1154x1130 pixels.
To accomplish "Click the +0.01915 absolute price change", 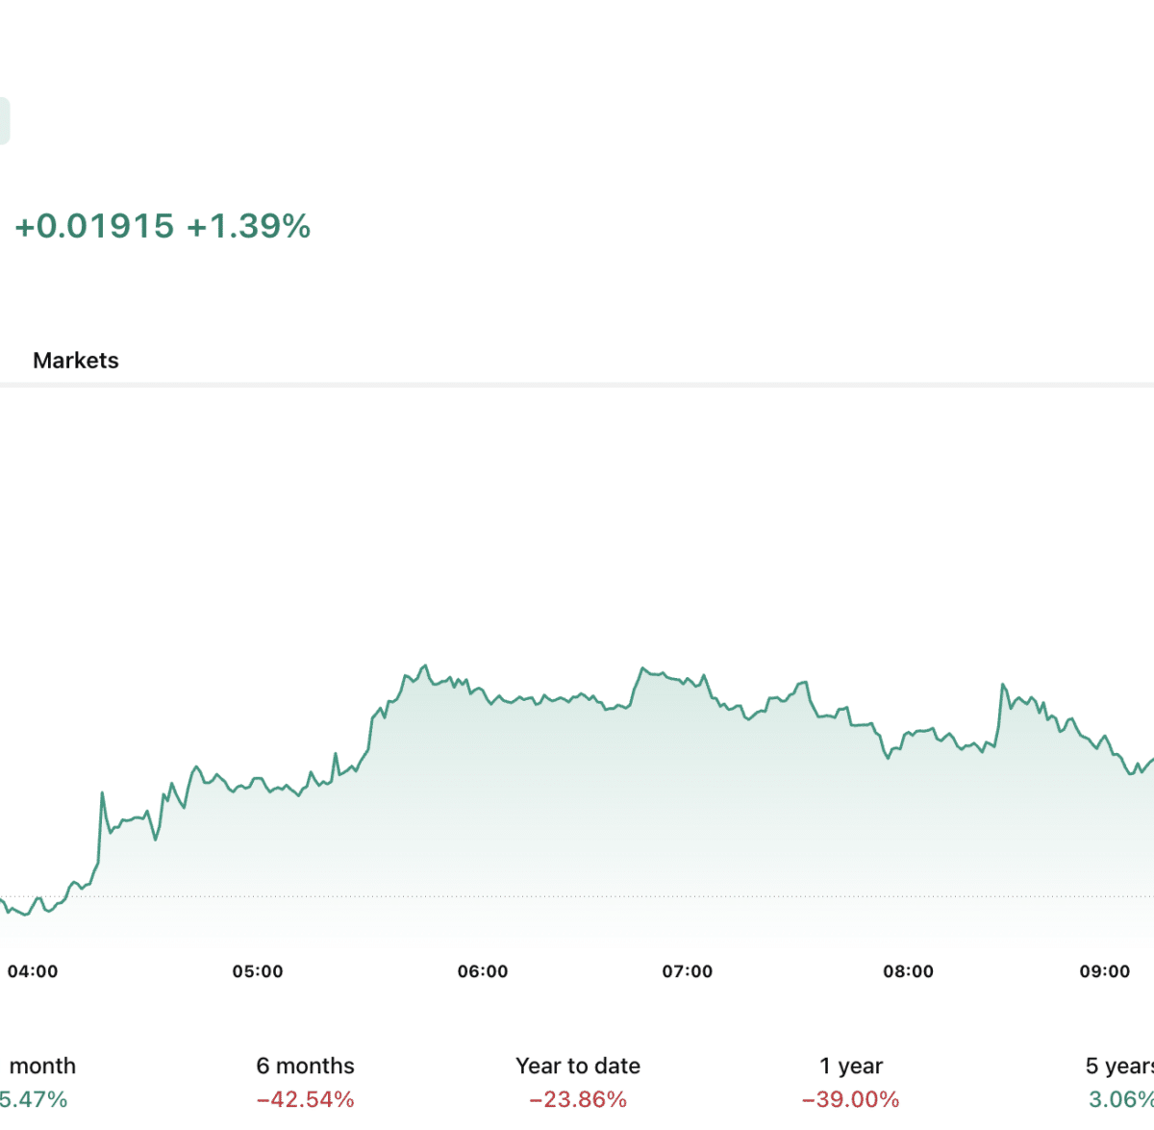I will [x=94, y=226].
